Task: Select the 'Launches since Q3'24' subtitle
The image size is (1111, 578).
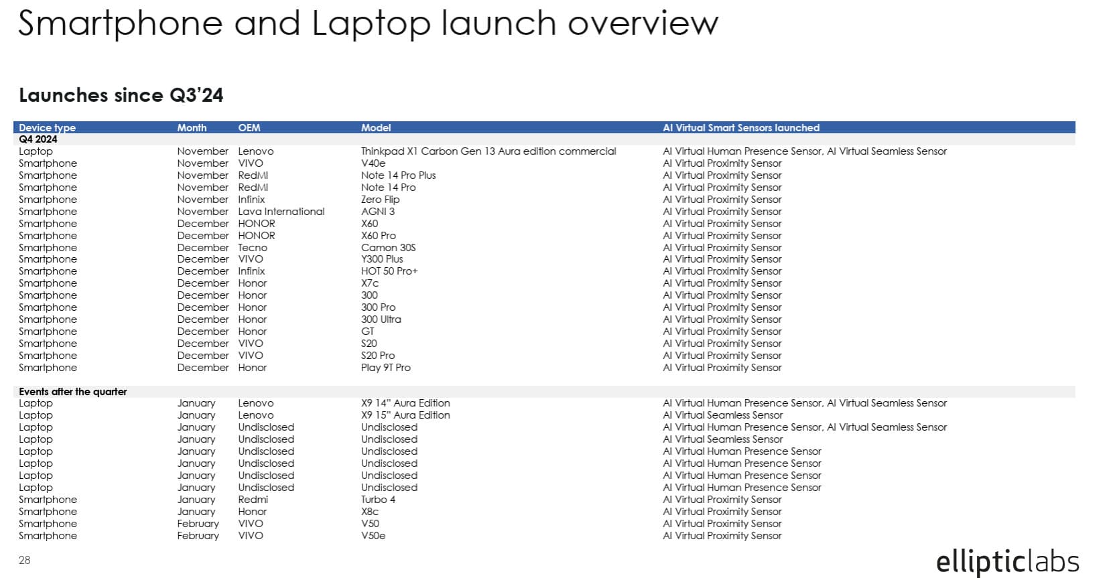Action: [121, 95]
